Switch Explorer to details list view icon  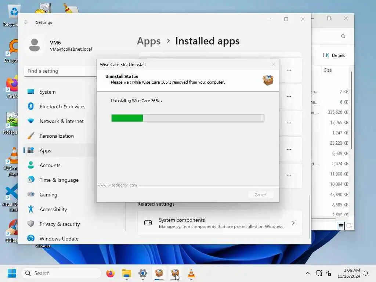(340, 226)
